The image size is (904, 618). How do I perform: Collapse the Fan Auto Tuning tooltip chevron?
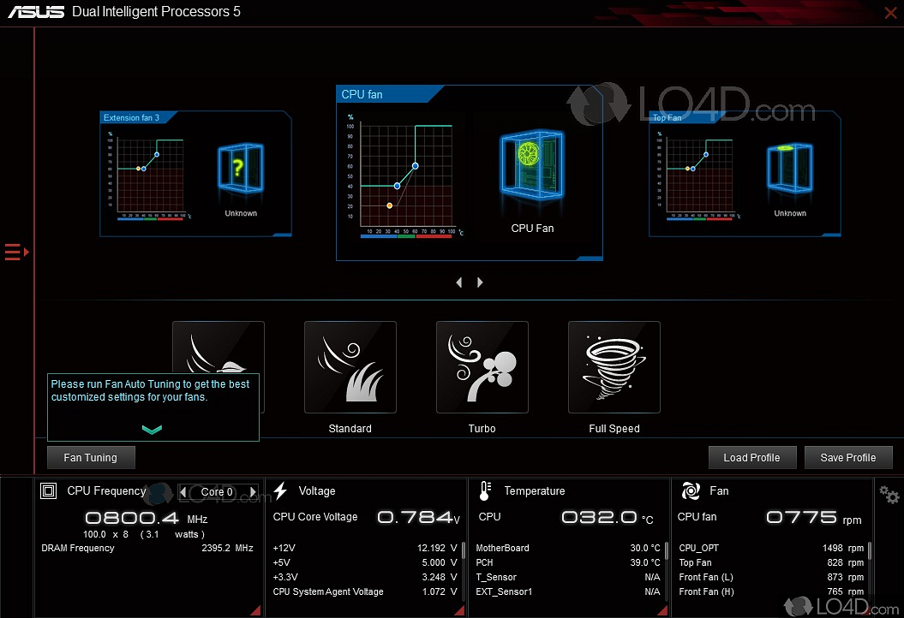pyautogui.click(x=152, y=430)
